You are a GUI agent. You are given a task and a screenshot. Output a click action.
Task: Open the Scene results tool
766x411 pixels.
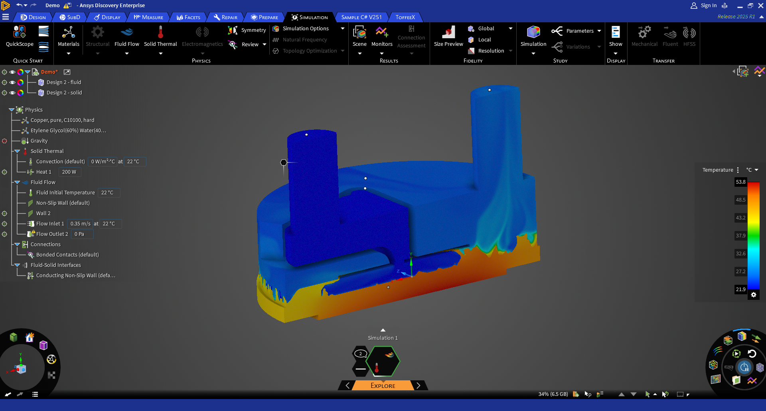tap(359, 37)
